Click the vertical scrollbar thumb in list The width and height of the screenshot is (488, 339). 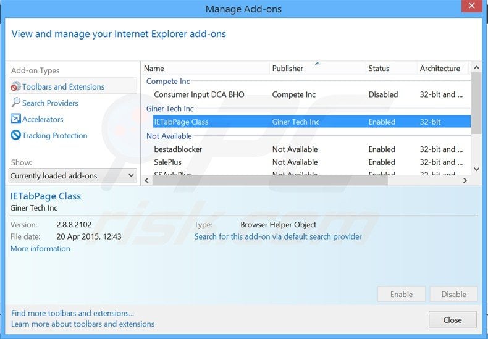476,103
